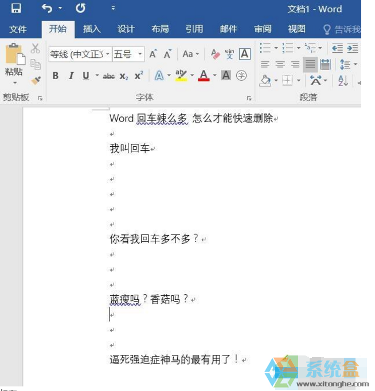This screenshot has height=391, width=375.
Task: Switch to the 插入 ribbon tab
Action: (x=92, y=29)
